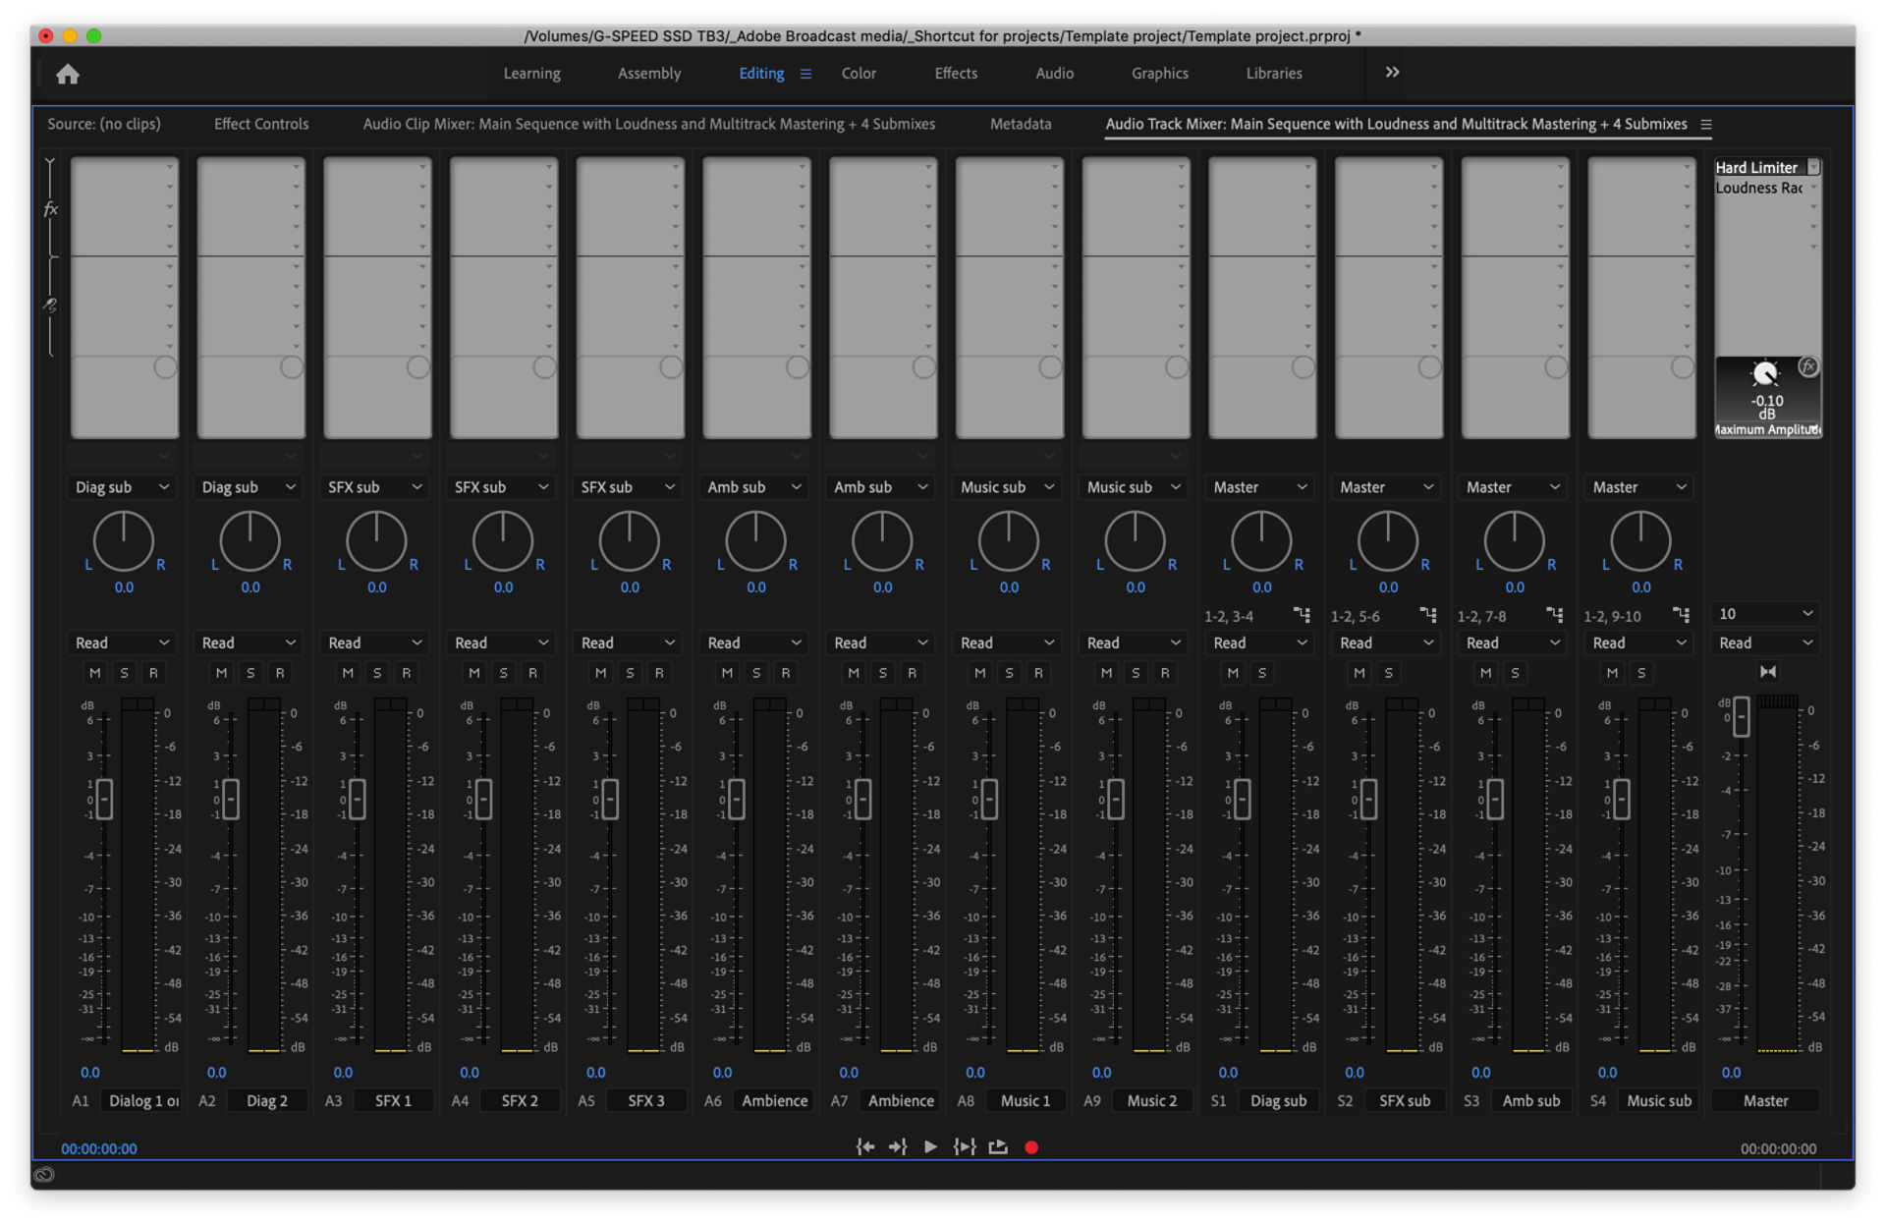Open the Diag sub output assignment dropdown
The width and height of the screenshot is (1886, 1226).
point(121,486)
